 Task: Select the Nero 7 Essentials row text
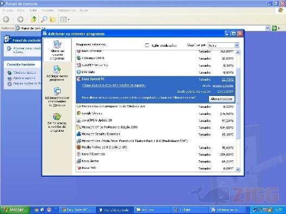93,154
